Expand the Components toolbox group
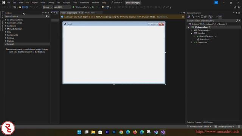 pos(6,35)
